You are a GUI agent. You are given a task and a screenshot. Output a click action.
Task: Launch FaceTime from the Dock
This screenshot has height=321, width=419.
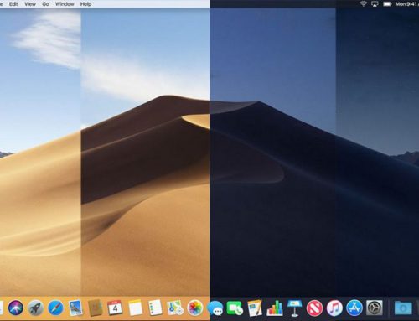[235, 308]
